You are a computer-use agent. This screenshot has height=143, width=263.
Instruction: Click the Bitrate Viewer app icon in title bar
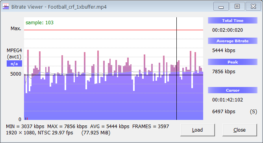(x=6, y=7)
